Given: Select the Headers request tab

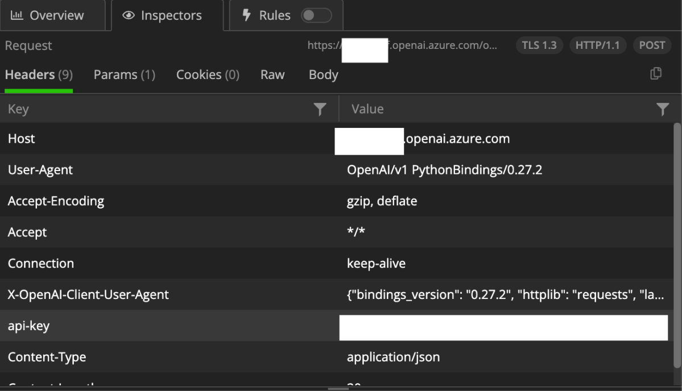Looking at the screenshot, I should (38, 75).
